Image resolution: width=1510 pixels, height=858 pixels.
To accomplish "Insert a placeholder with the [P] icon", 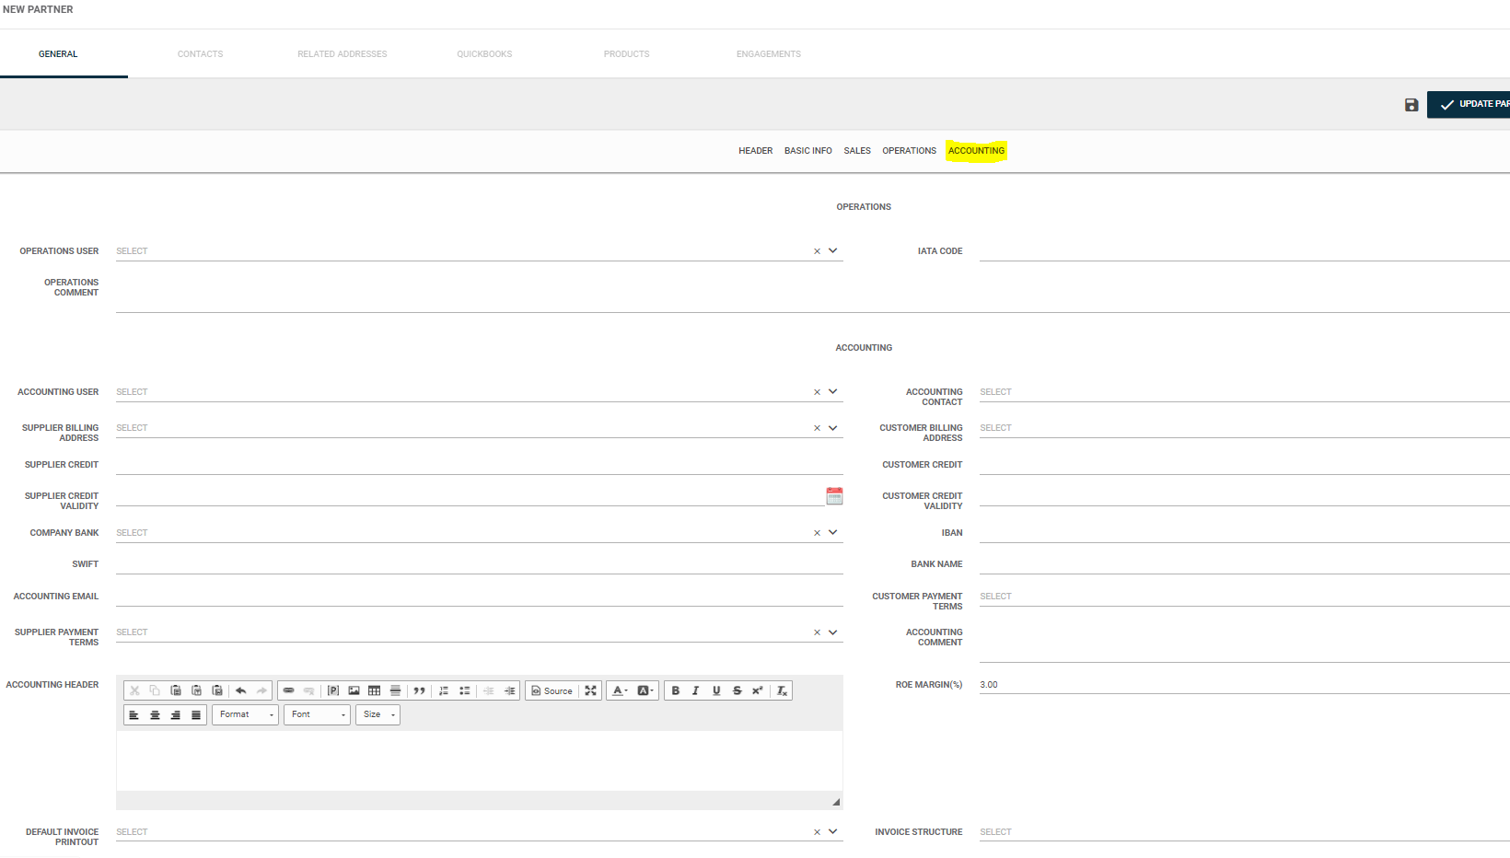I will [333, 690].
